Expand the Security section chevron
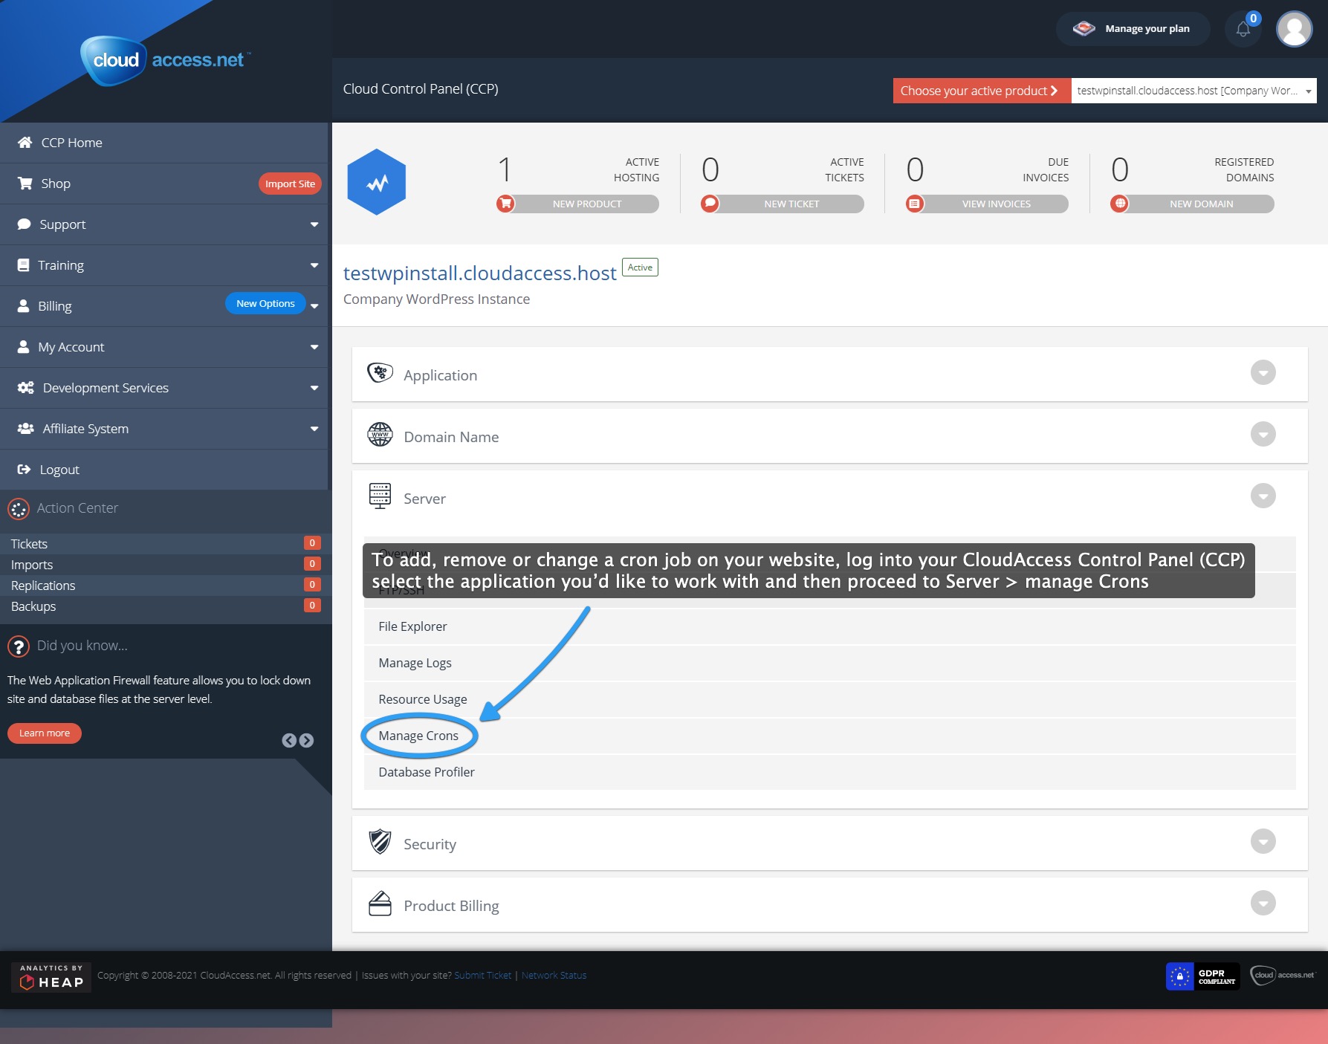Viewport: 1328px width, 1044px height. (x=1263, y=841)
